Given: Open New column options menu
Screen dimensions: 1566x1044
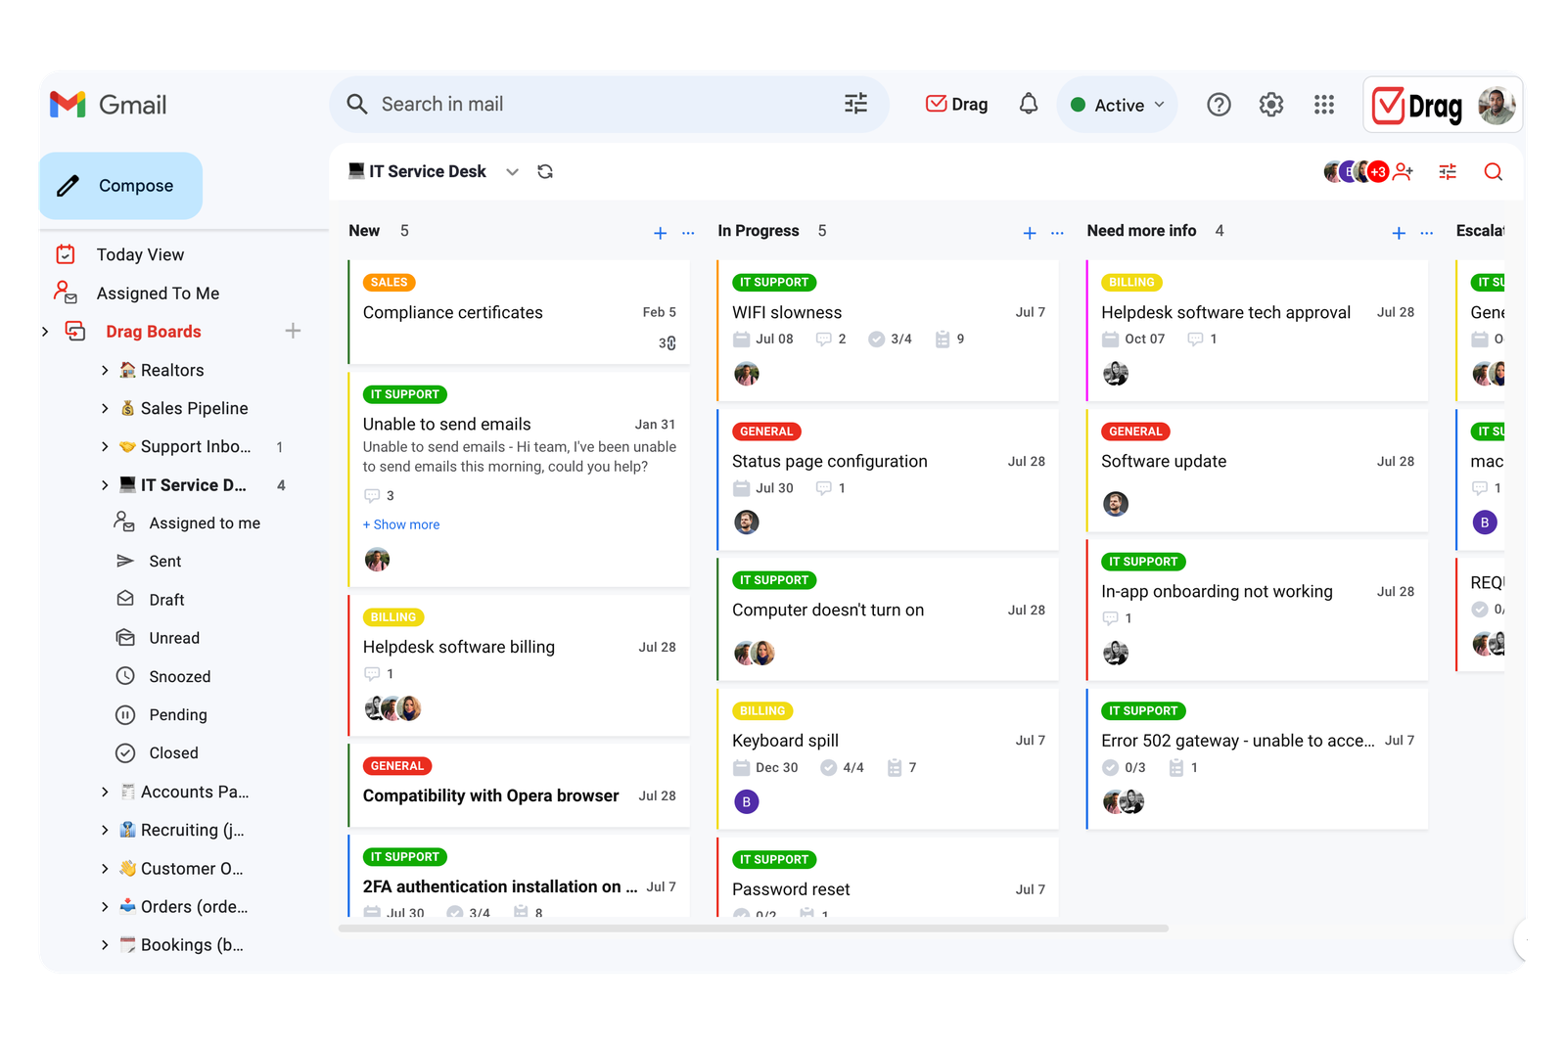Looking at the screenshot, I should 688,233.
